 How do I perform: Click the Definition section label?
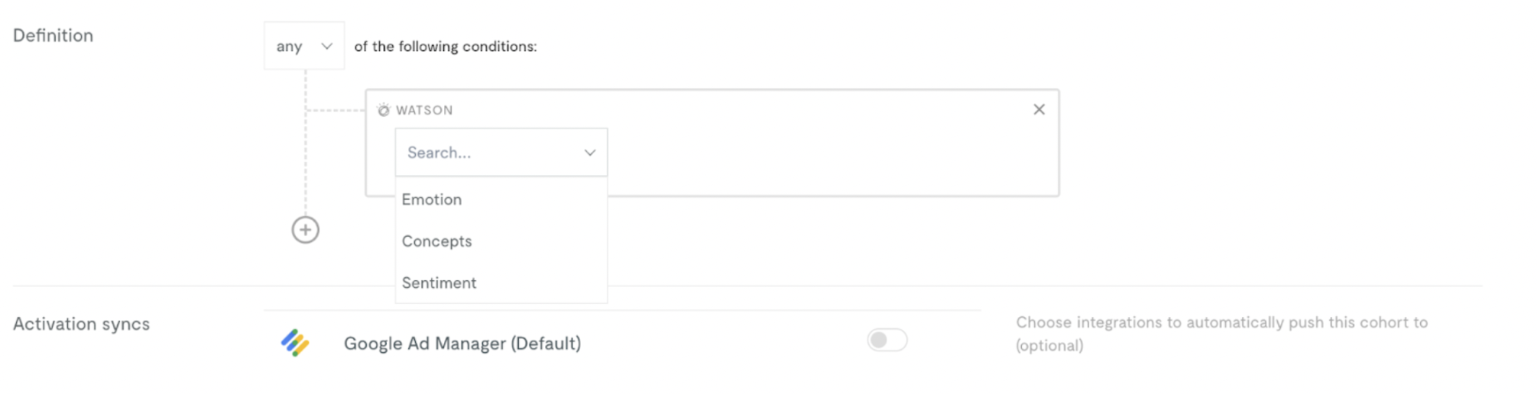53,35
